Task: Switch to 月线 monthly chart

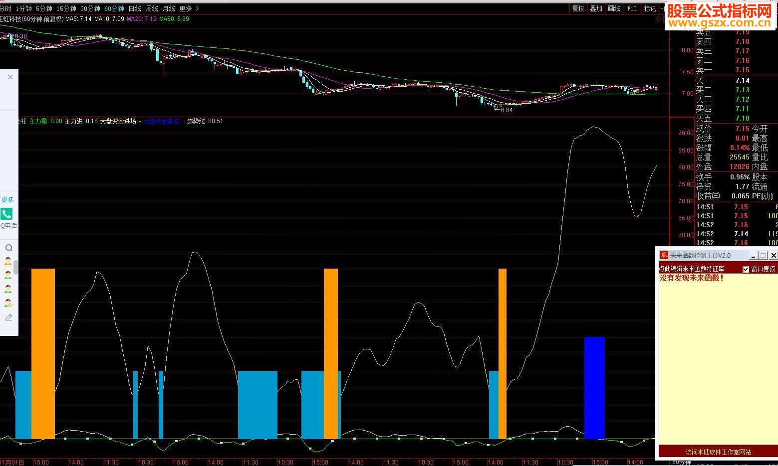Action: 169,8
